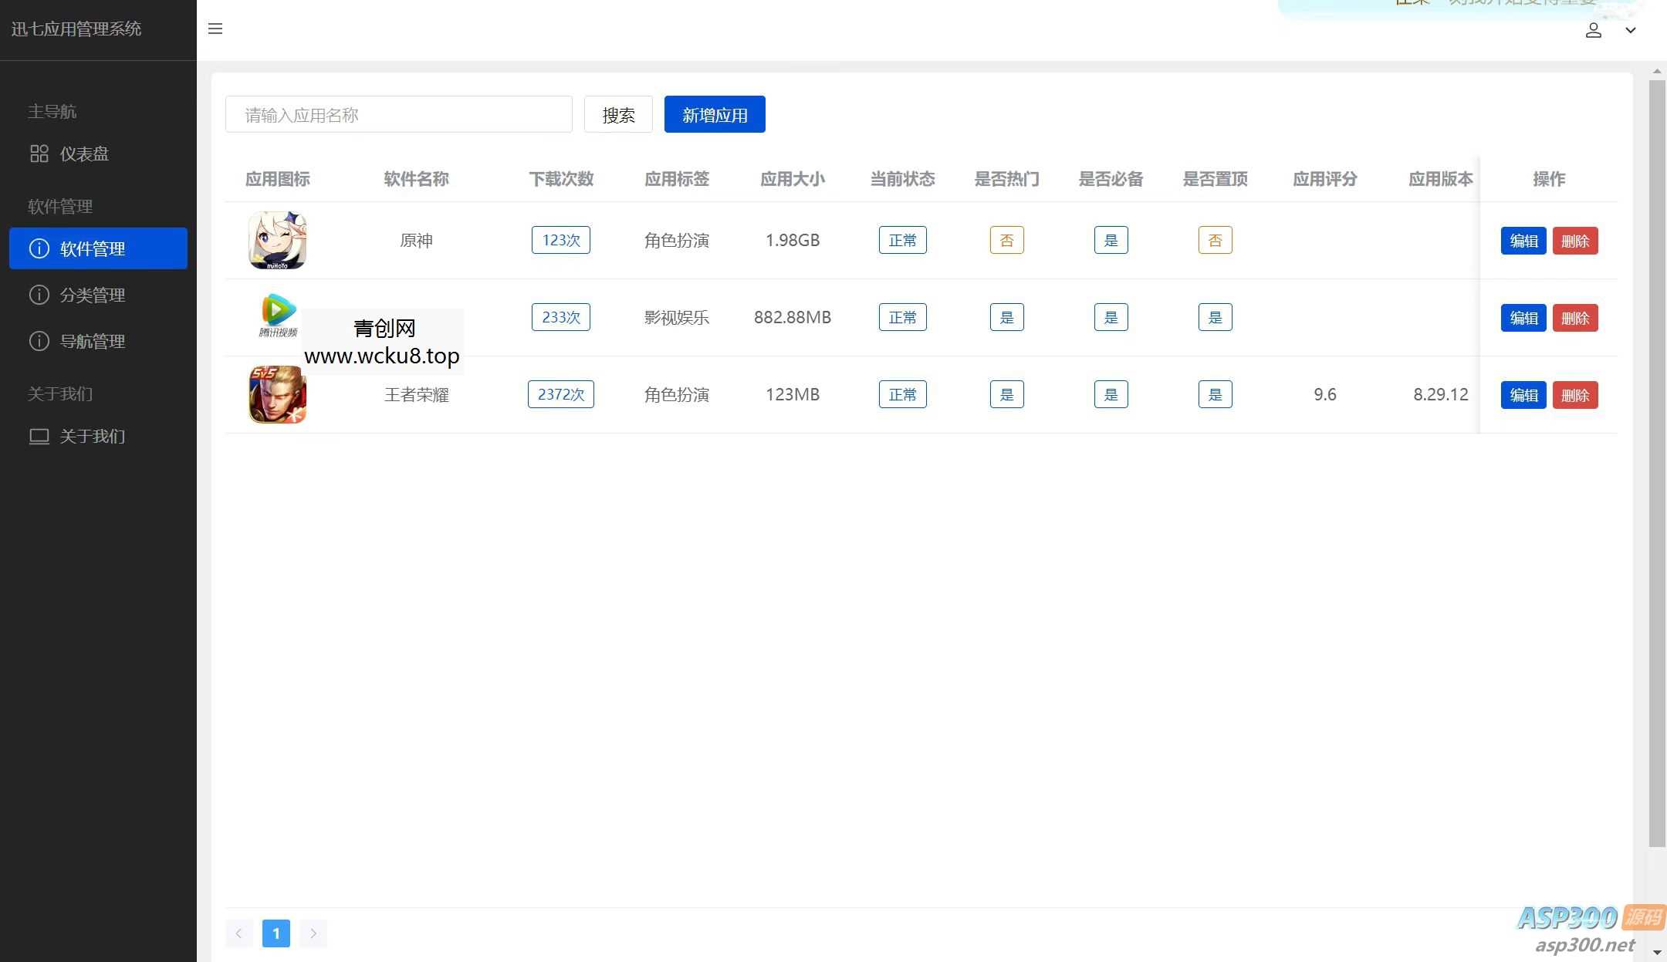Select 关于我们 menu entry in sidebar
The image size is (1667, 962).
pyautogui.click(x=93, y=437)
